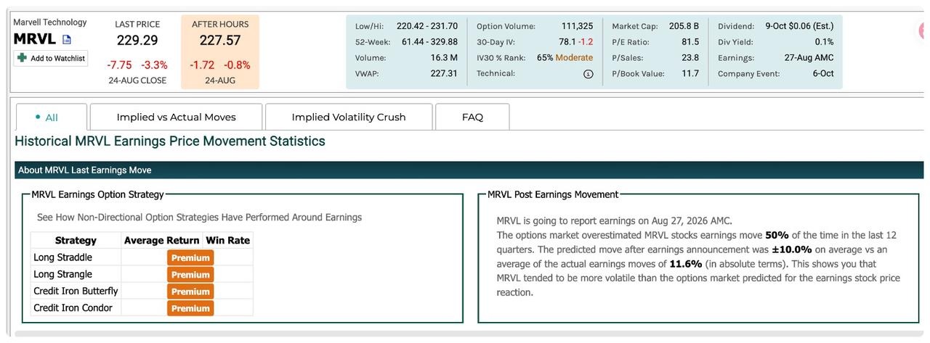Click the P/Book Value 11.7
The width and height of the screenshot is (930, 343).
tap(690, 74)
